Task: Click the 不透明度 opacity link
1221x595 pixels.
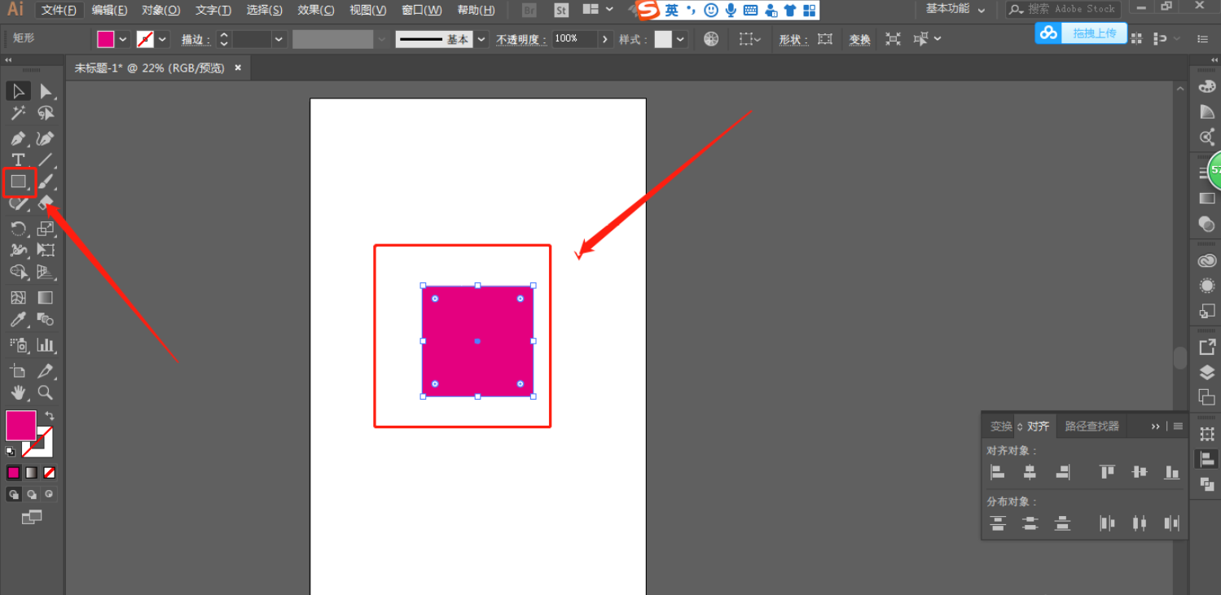Action: 521,39
